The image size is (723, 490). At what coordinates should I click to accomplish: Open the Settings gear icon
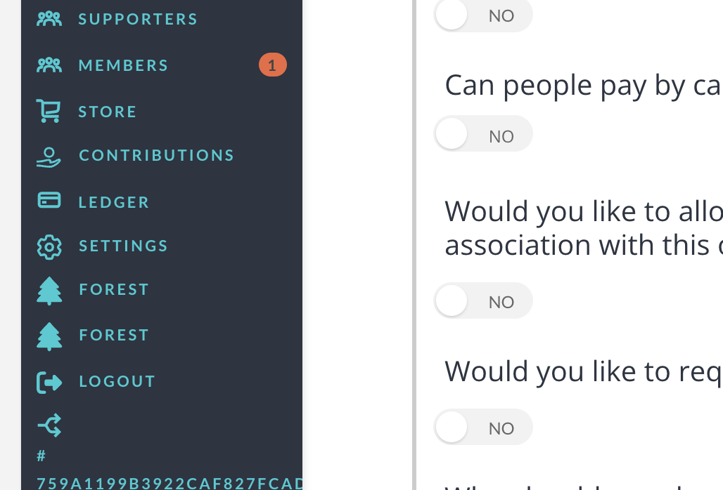(x=49, y=246)
